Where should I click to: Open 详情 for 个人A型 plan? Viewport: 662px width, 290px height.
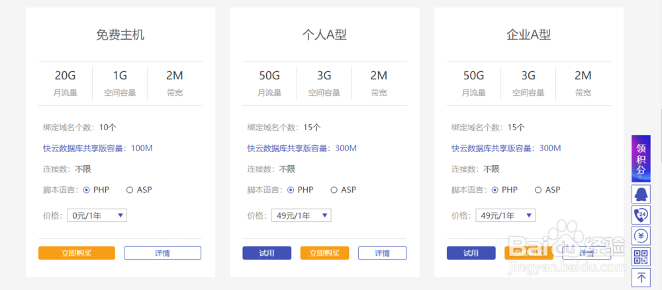(x=382, y=253)
